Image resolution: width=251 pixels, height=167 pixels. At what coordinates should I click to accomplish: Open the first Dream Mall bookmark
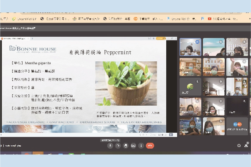click(25, 19)
